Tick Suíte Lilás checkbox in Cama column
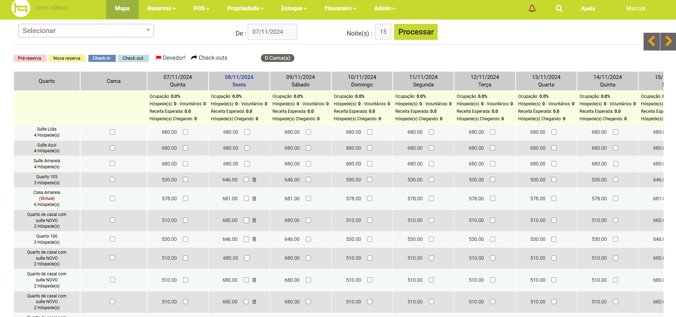 [x=112, y=132]
